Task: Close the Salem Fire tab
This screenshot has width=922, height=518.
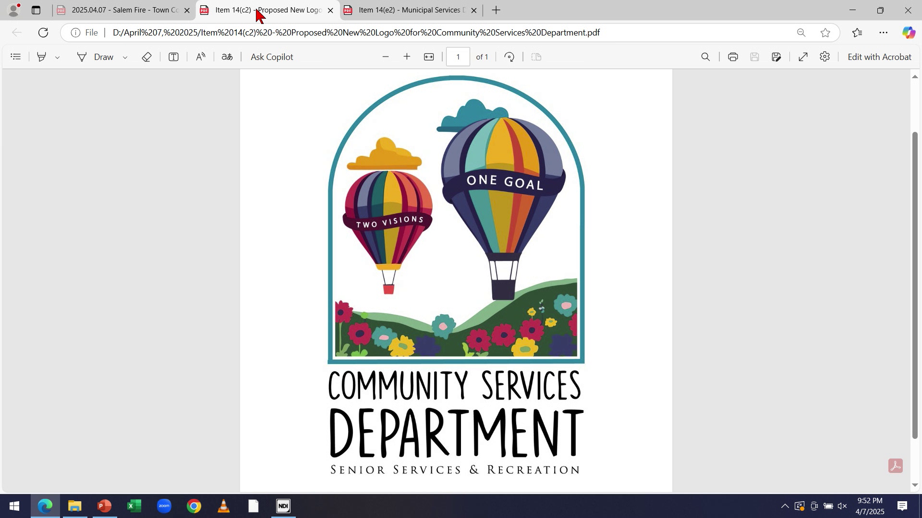Action: (x=187, y=10)
